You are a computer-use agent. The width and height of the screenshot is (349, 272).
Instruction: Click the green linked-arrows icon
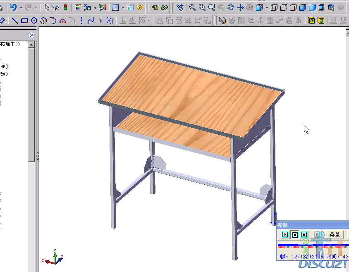(165, 7)
